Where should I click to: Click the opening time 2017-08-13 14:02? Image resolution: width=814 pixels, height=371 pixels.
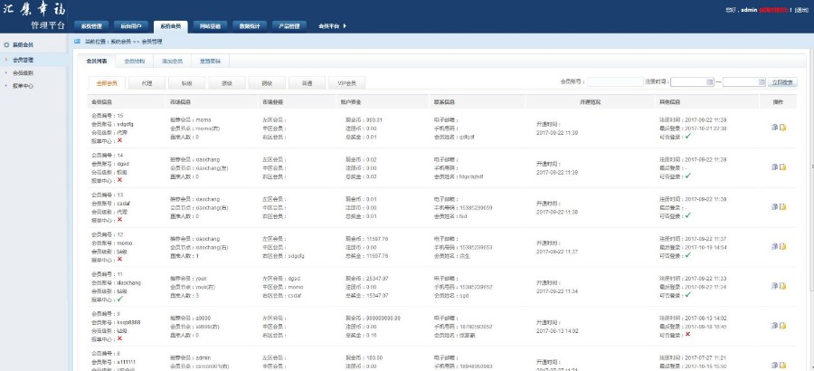557,330
